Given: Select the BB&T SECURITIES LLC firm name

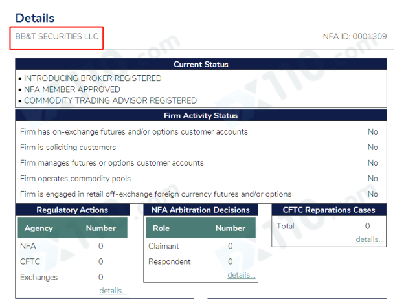Looking at the screenshot, I should [57, 36].
